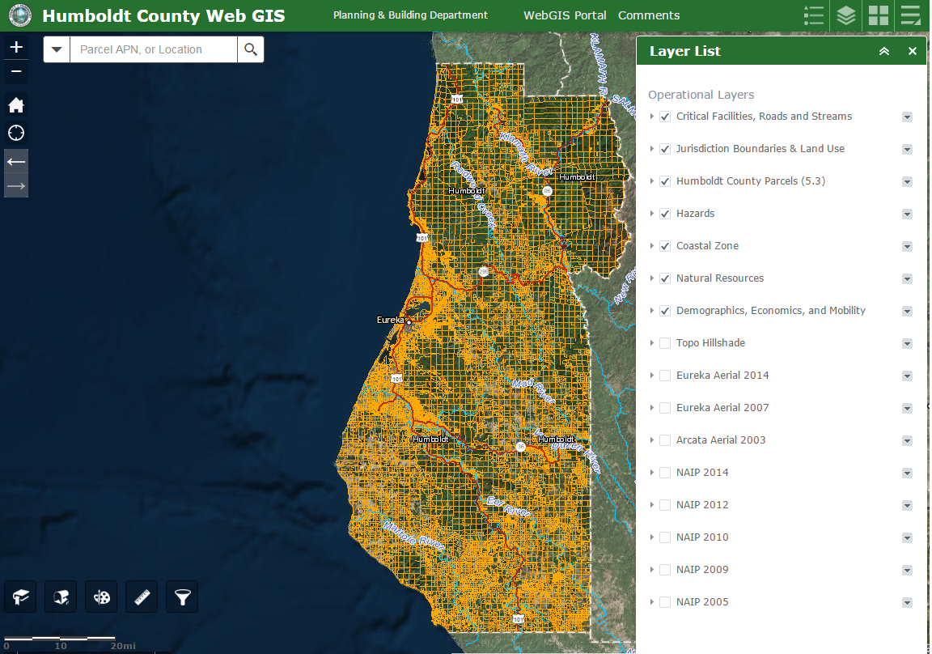The image size is (932, 654).
Task: Uncheck the Hazards layer
Action: (664, 214)
